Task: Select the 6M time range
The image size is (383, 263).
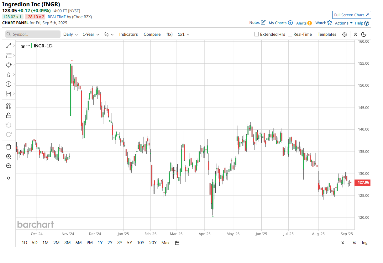Action: (x=78, y=243)
